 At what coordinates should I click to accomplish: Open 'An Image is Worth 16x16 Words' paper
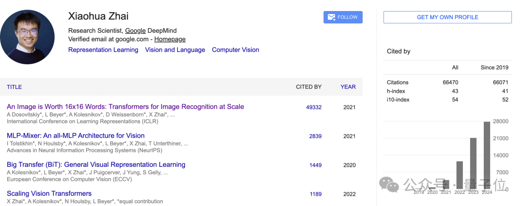click(x=125, y=107)
